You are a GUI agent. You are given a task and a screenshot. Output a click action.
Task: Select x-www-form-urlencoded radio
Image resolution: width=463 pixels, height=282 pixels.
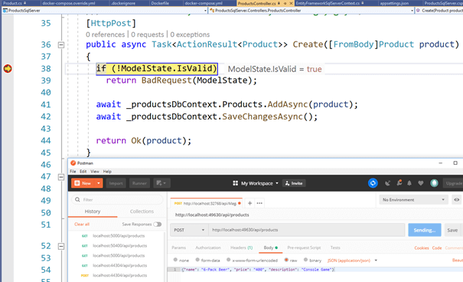tap(228, 260)
